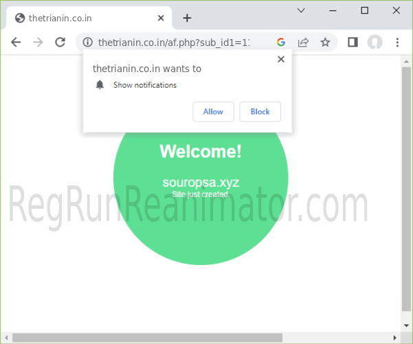Click the Forward navigation arrow
The width and height of the screenshot is (413, 344).
click(x=38, y=42)
